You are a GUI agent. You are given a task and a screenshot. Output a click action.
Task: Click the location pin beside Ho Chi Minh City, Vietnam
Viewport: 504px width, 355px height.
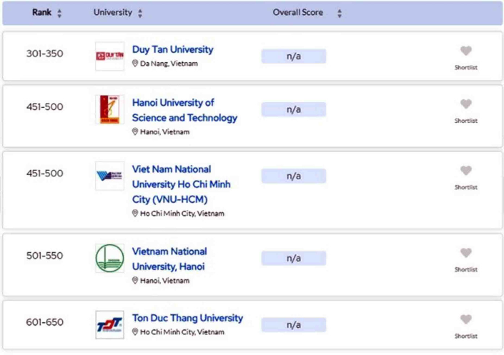pos(136,214)
